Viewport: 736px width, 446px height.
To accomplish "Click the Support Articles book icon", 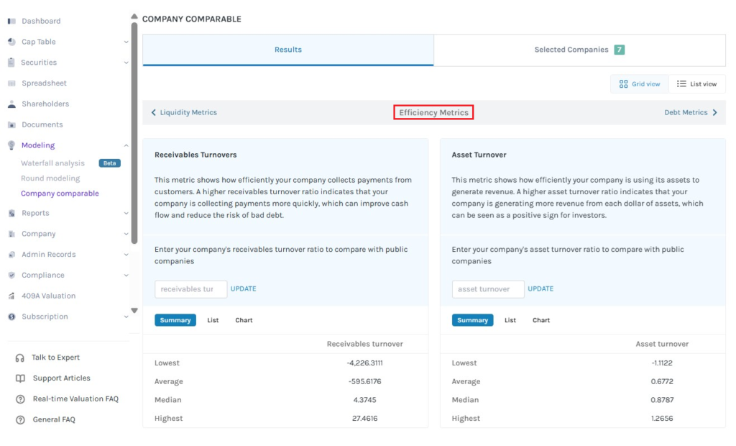I will tap(20, 378).
